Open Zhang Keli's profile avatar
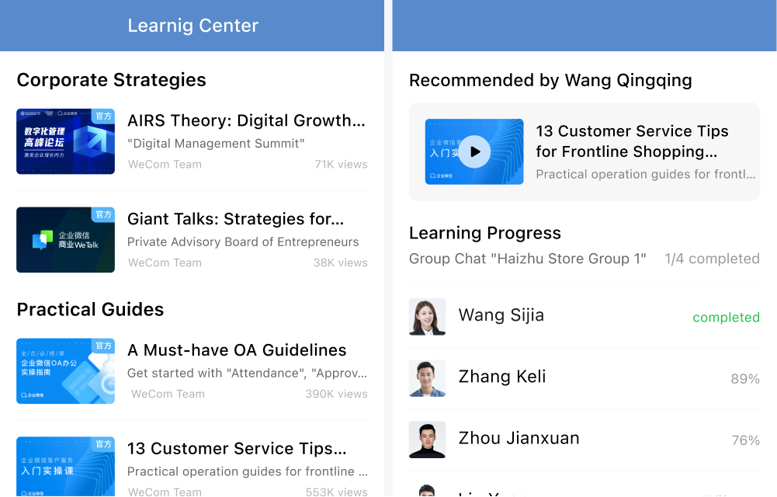The width and height of the screenshot is (777, 497). coord(427,378)
